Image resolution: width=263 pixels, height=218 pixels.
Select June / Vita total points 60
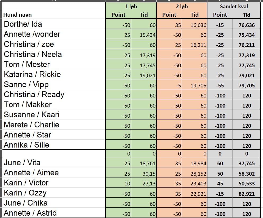(220, 162)
